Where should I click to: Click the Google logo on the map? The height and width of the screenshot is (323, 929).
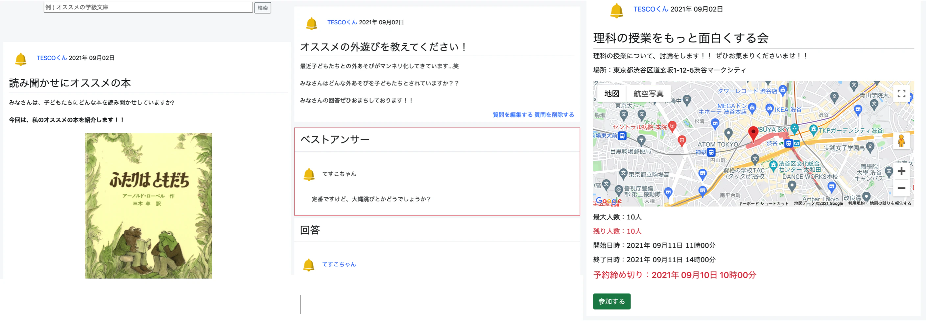[609, 201]
